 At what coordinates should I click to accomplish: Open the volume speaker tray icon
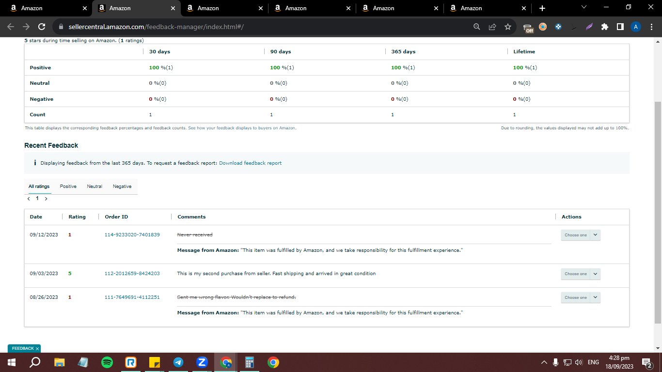pyautogui.click(x=579, y=362)
